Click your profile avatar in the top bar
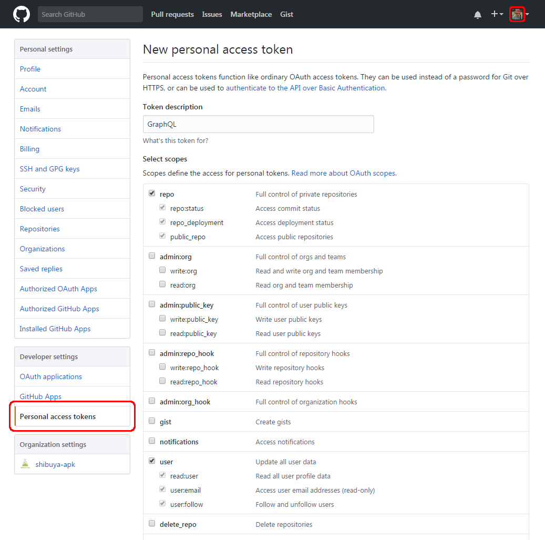 click(x=516, y=14)
